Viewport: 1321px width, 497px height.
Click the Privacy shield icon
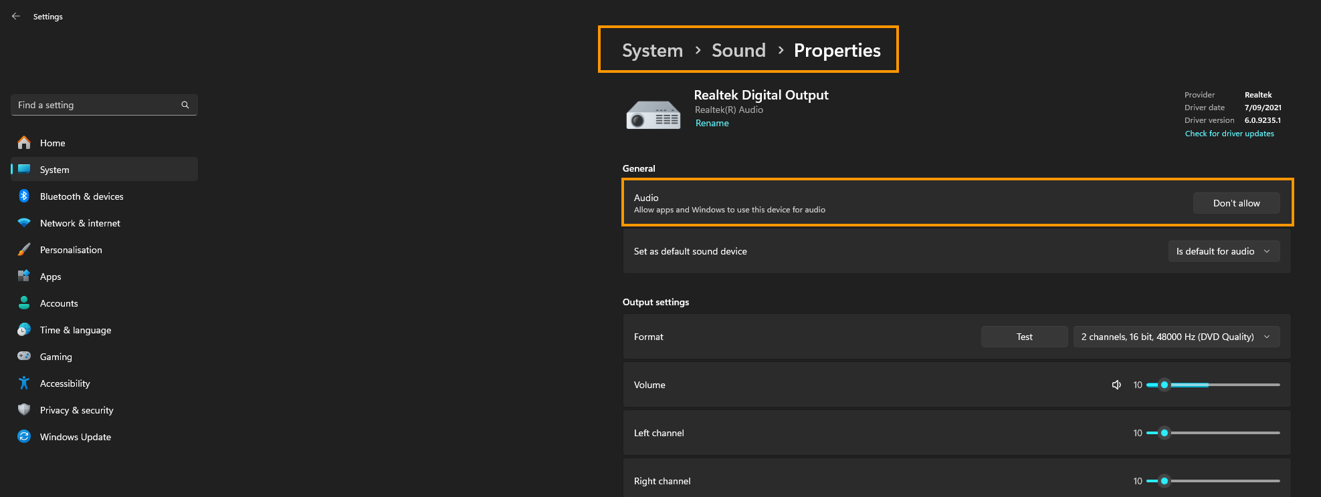click(24, 409)
